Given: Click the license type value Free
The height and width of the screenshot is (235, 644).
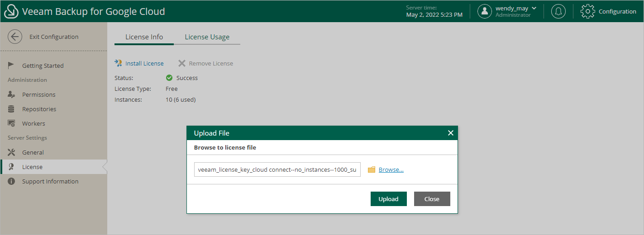Looking at the screenshot, I should pos(172,89).
